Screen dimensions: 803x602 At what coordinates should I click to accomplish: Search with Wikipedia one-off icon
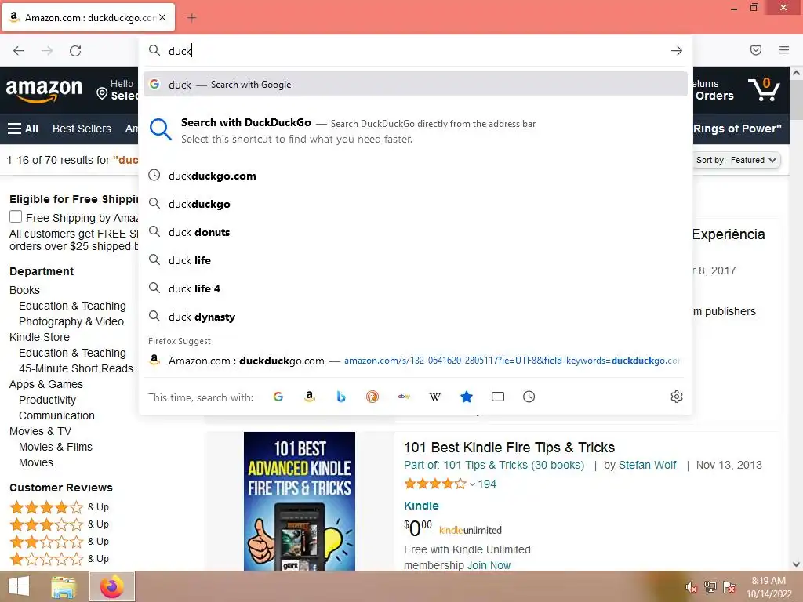tap(434, 397)
